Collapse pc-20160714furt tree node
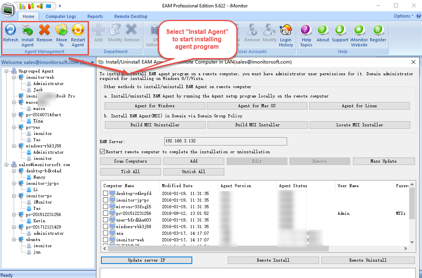The image size is (422, 278). 14,115
